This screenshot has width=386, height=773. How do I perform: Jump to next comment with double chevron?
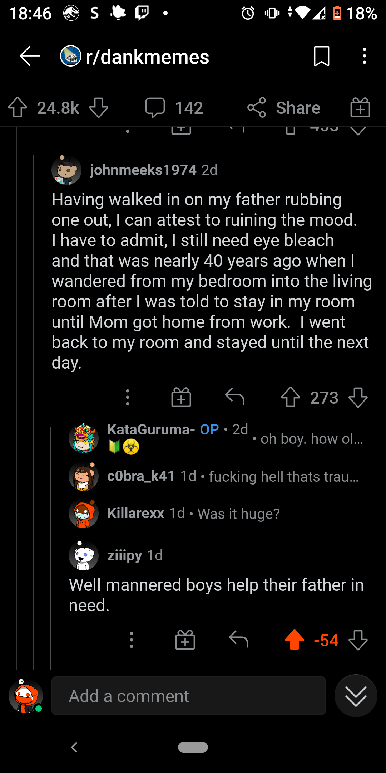click(x=356, y=695)
